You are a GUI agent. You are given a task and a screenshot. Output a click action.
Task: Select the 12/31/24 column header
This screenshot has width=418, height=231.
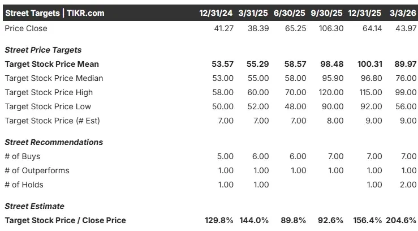[x=216, y=13]
